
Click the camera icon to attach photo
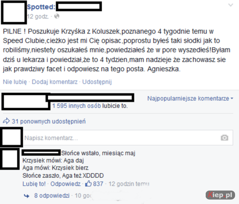(225, 138)
